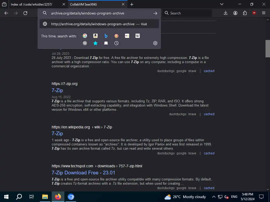
Task: Open clock showing 5:48 PM
Action: tap(248, 197)
